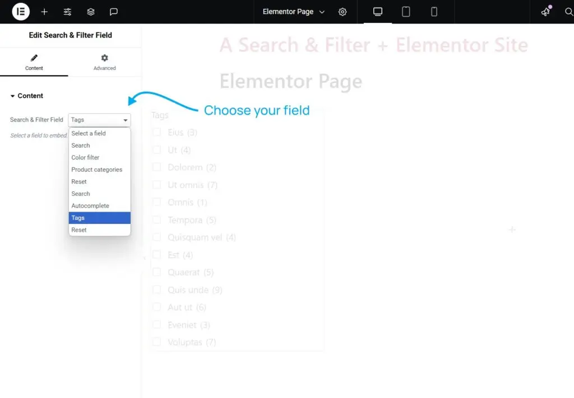This screenshot has height=398, width=574.
Task: Check the Ut (4) checkbox
Action: [157, 150]
